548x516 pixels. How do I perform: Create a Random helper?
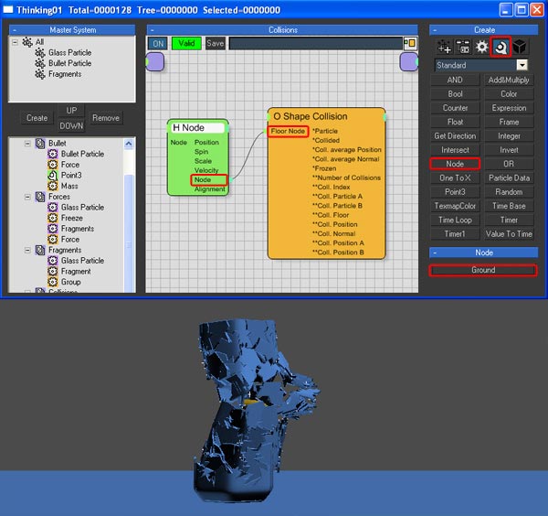click(x=509, y=192)
